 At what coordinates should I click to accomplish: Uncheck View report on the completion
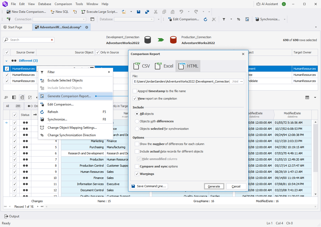click(x=135, y=99)
